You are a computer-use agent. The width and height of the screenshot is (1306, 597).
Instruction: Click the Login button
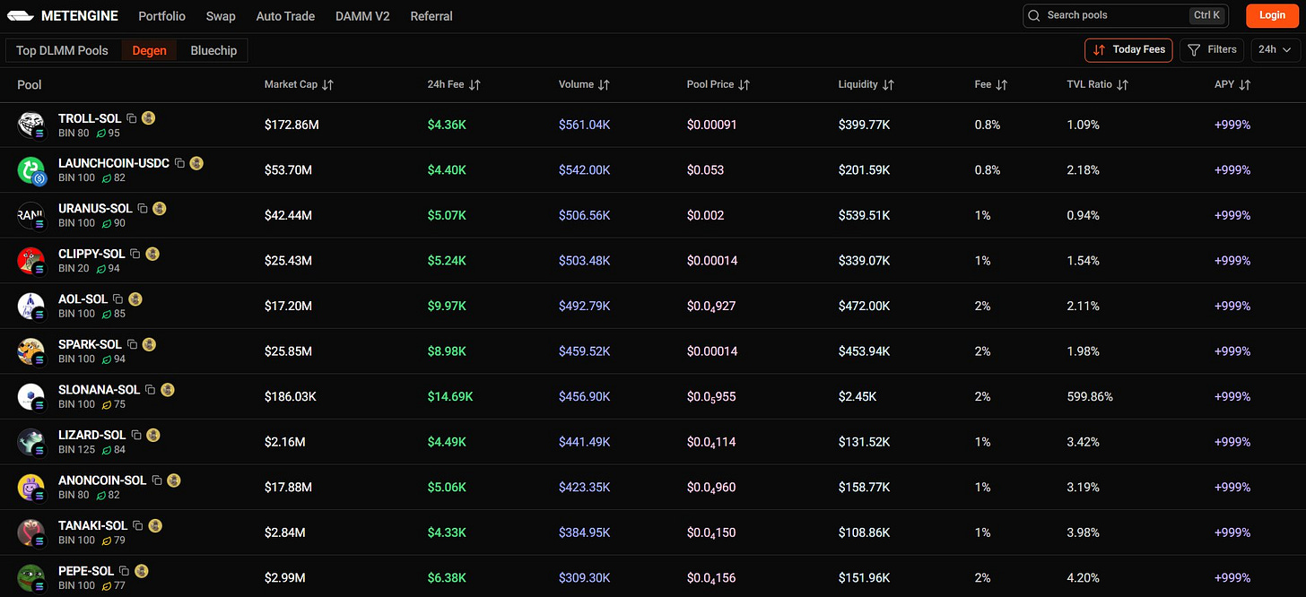(x=1272, y=15)
